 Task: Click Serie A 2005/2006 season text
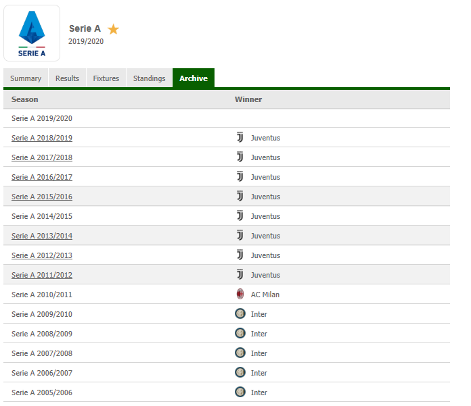click(42, 392)
